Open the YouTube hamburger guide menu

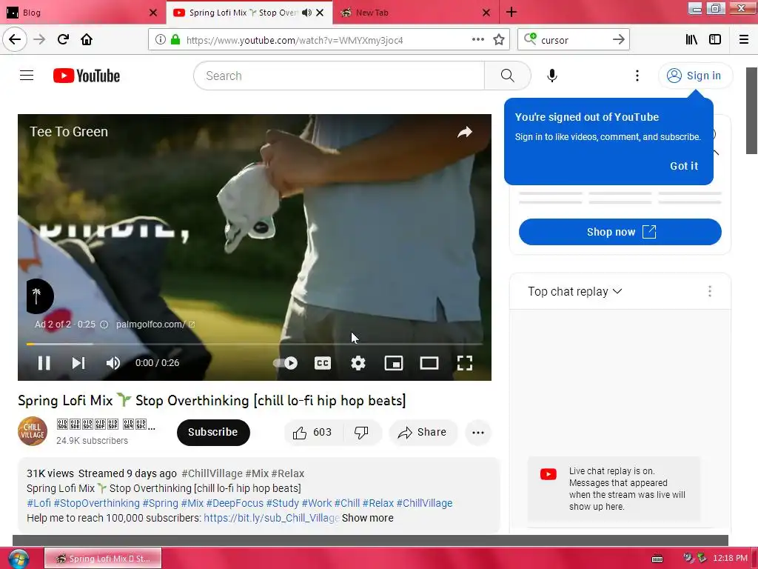(27, 76)
